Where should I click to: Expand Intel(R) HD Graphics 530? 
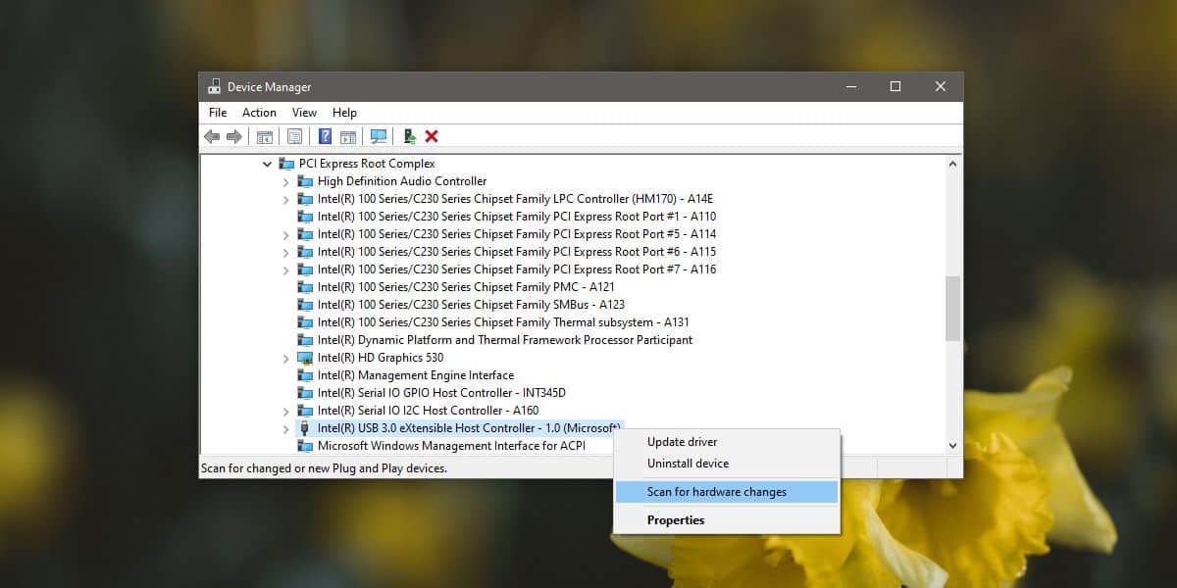[x=285, y=358]
